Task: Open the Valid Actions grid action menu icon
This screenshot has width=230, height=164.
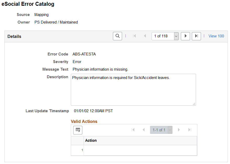Action: (x=78, y=130)
